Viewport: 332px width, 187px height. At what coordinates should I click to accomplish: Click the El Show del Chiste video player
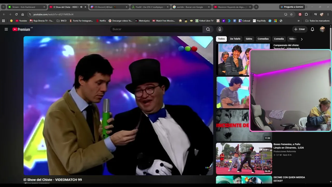click(x=118, y=106)
